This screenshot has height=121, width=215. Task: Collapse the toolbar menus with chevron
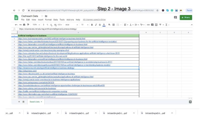[192, 25]
